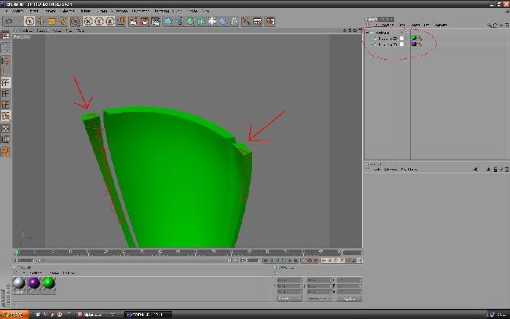Collapse the parent object in Object Manager

367,33
